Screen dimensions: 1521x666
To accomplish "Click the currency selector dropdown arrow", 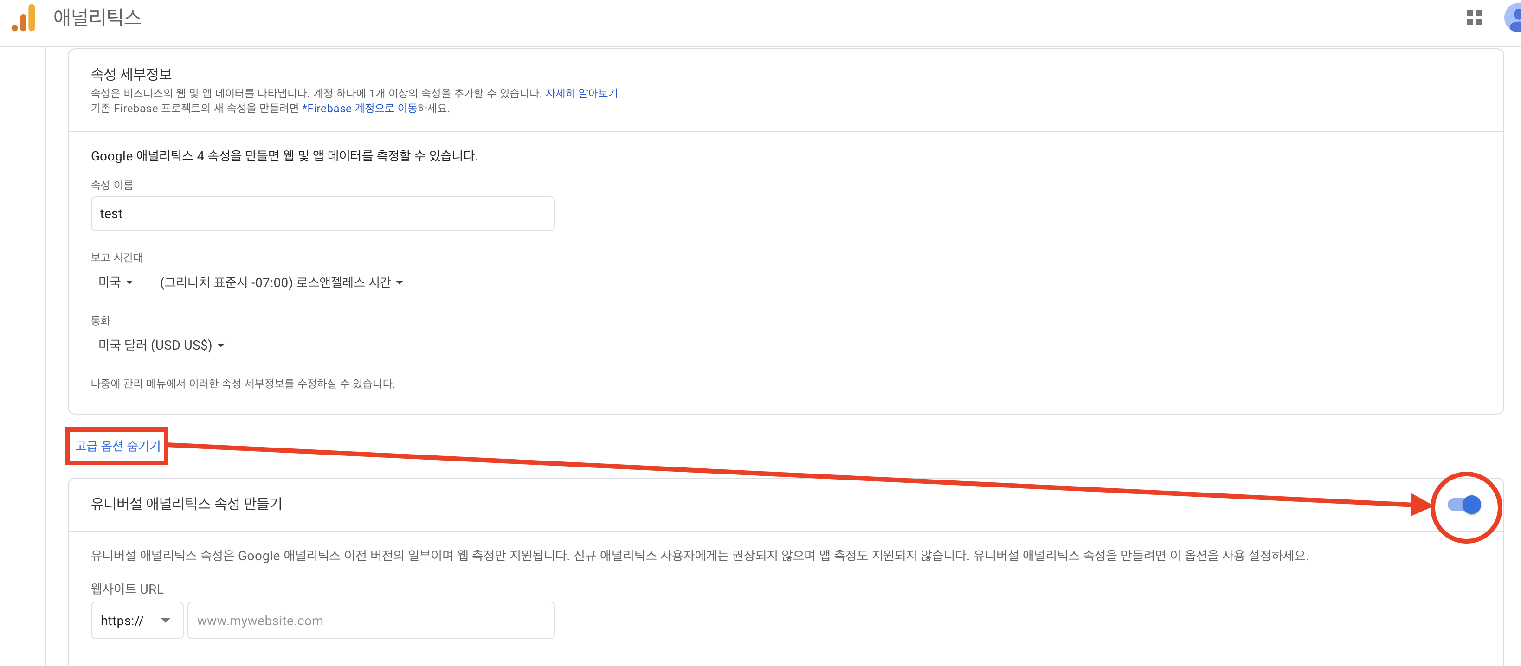I will [x=221, y=345].
